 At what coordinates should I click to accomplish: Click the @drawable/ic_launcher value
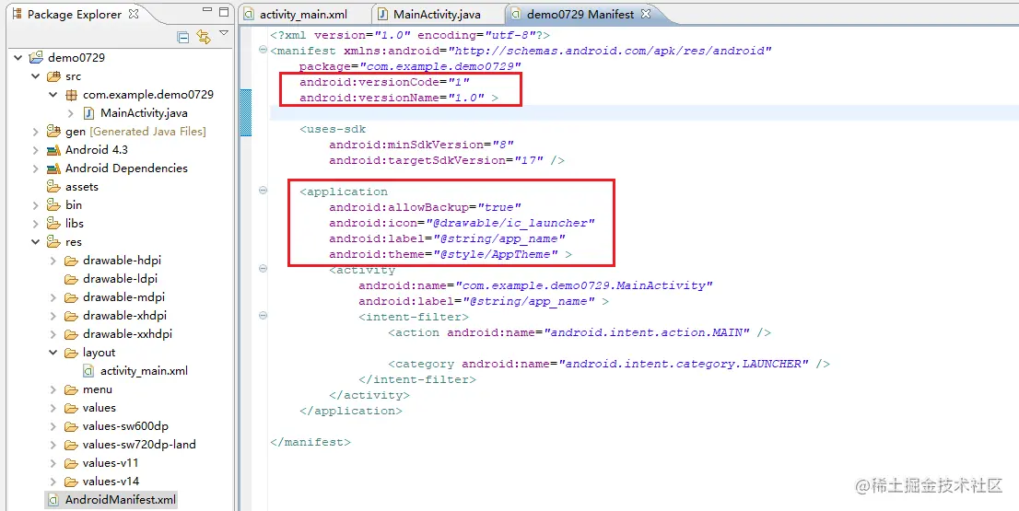(515, 223)
